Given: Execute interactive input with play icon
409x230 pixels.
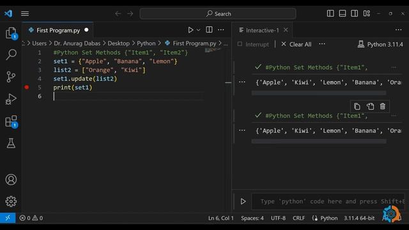Looking at the screenshot, I should tap(243, 201).
